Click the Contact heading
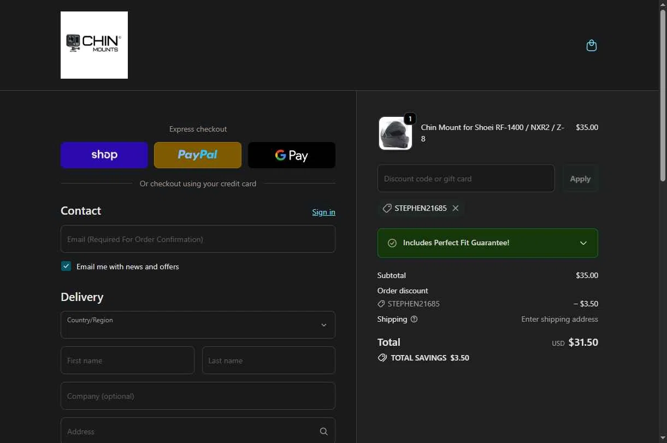The height and width of the screenshot is (443, 667). [81, 211]
